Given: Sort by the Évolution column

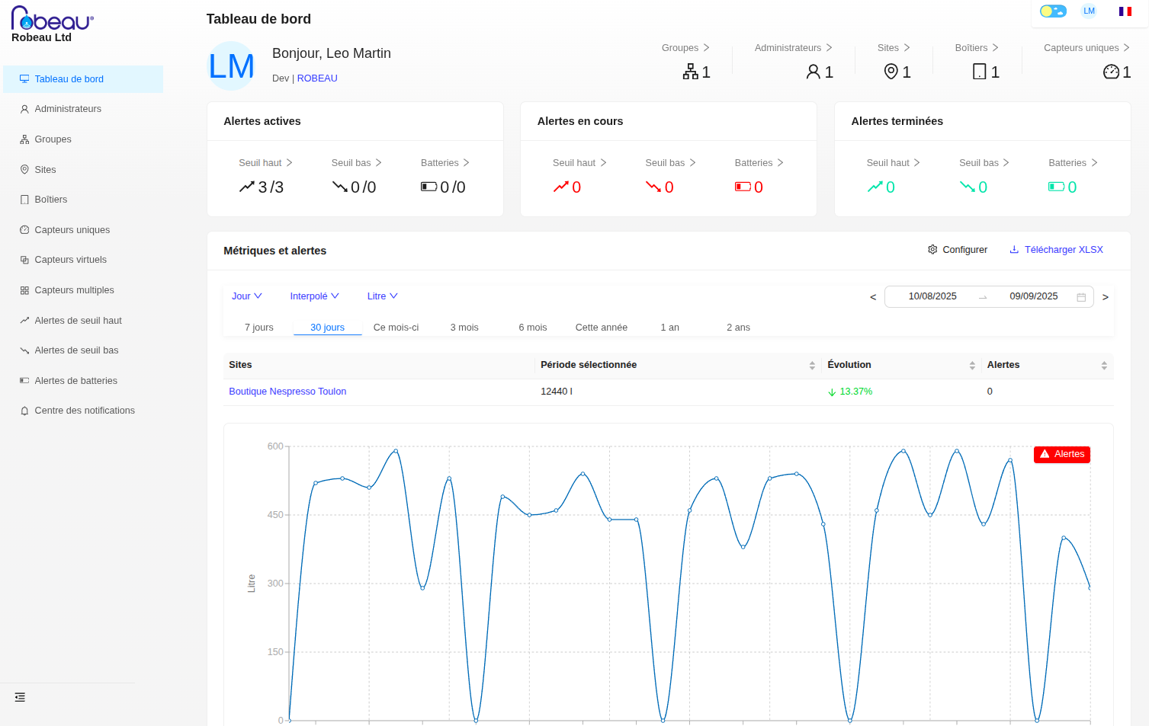Looking at the screenshot, I should [972, 366].
